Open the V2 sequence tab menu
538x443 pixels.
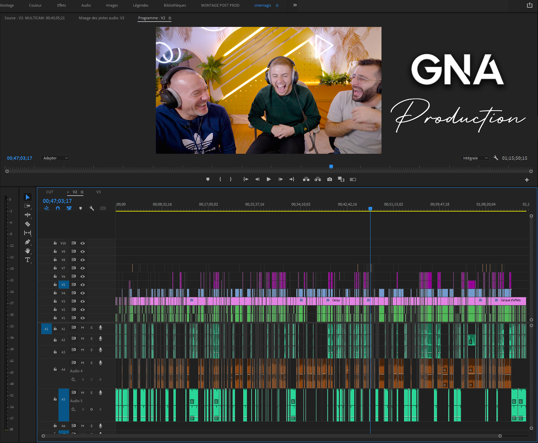82,192
